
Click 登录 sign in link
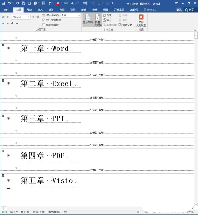179,9
